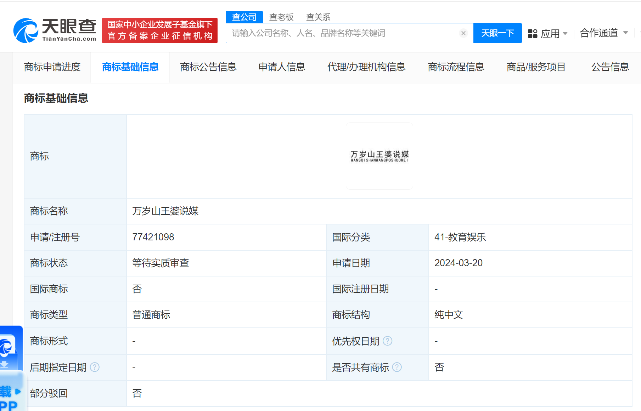Expand the 应用 dropdown menu
This screenshot has height=411, width=641.
tap(565, 34)
